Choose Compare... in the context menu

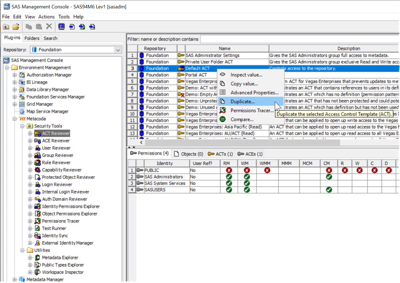tap(251, 119)
